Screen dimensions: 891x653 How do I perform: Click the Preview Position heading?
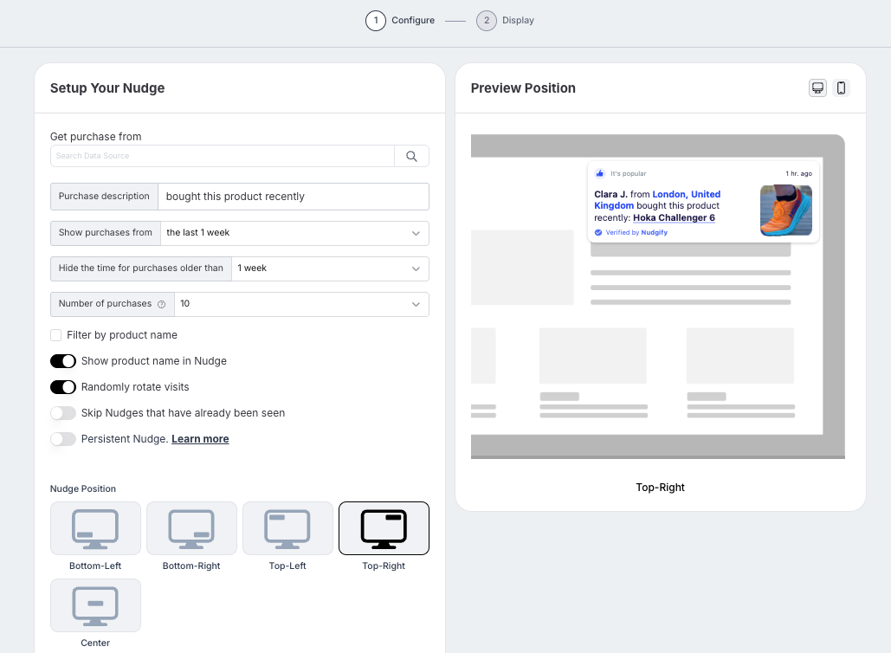coord(523,88)
